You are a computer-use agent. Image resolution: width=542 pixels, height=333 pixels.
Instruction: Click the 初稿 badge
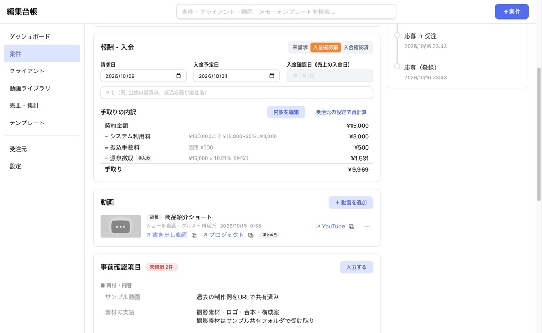coord(154,217)
